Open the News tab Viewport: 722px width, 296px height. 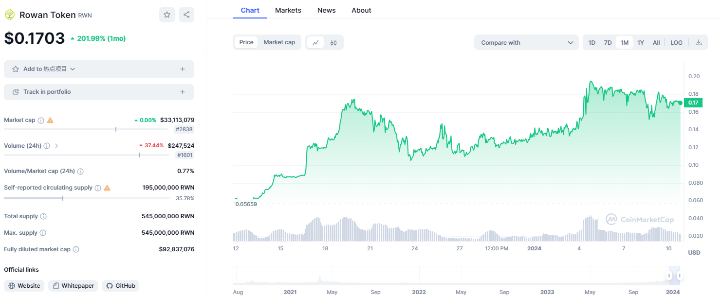click(326, 10)
